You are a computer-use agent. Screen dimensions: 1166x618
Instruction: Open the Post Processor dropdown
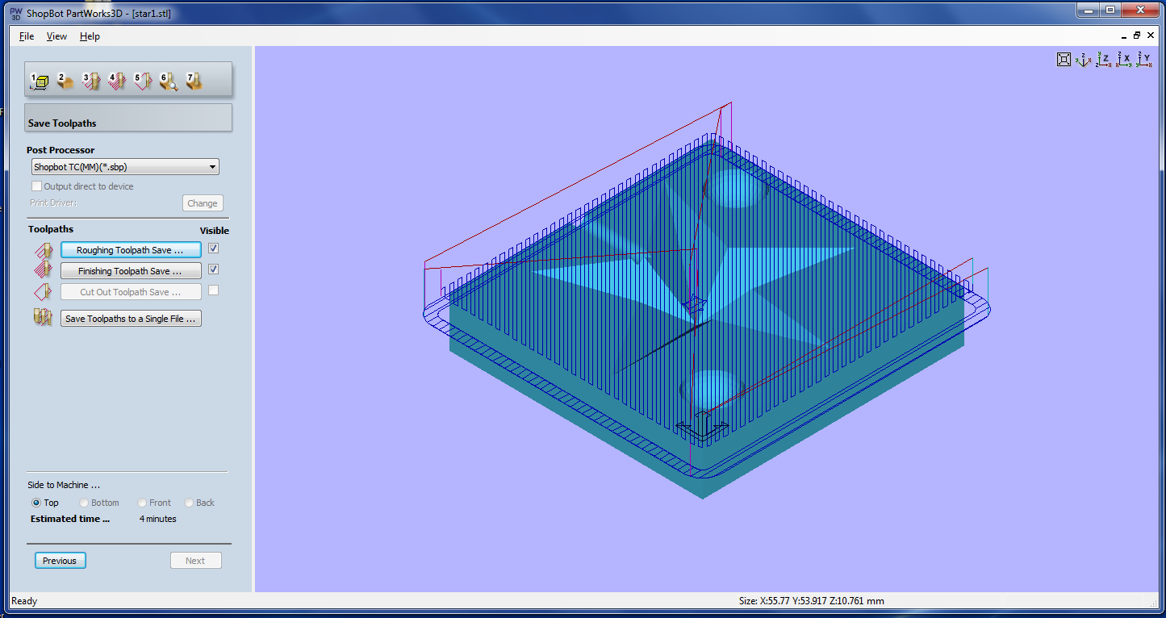click(125, 167)
